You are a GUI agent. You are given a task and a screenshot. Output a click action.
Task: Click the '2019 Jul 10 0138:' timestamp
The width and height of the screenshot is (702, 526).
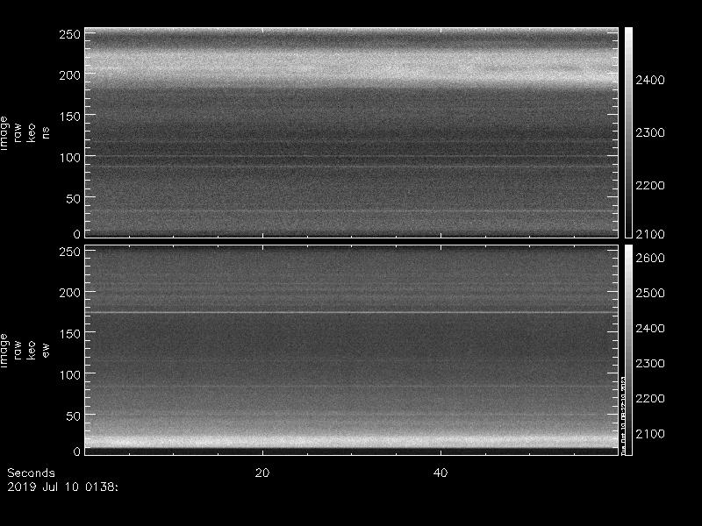coord(62,487)
